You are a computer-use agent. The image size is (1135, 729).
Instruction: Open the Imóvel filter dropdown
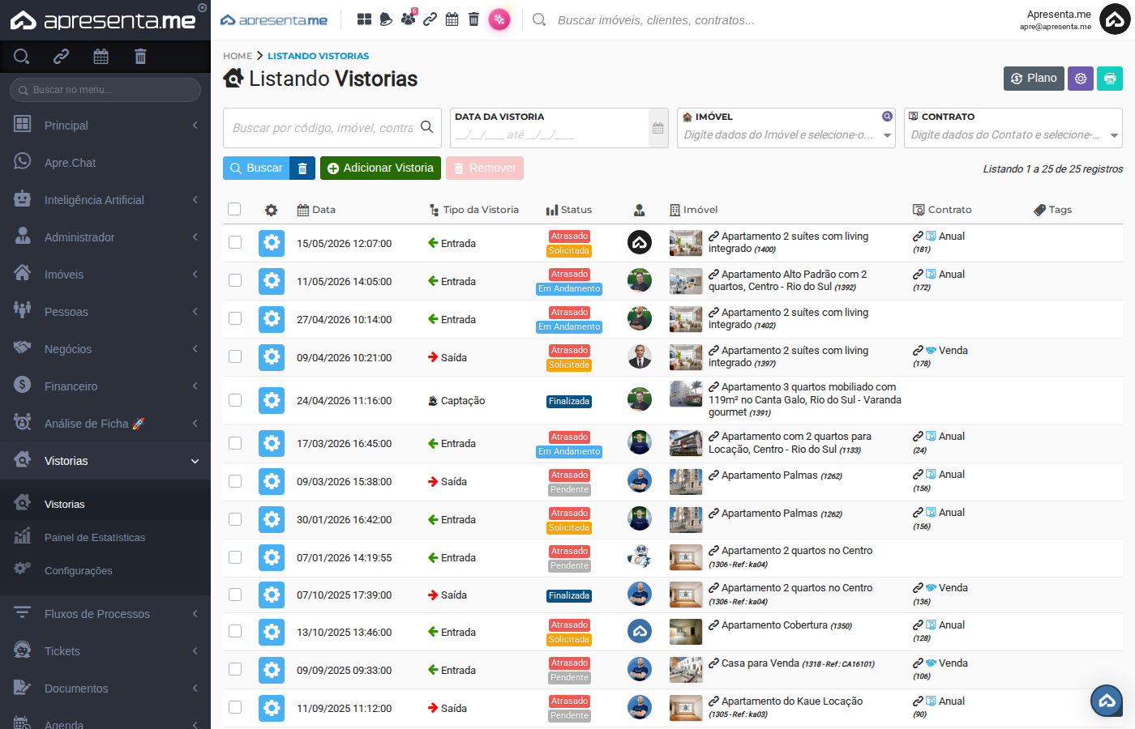(x=786, y=135)
